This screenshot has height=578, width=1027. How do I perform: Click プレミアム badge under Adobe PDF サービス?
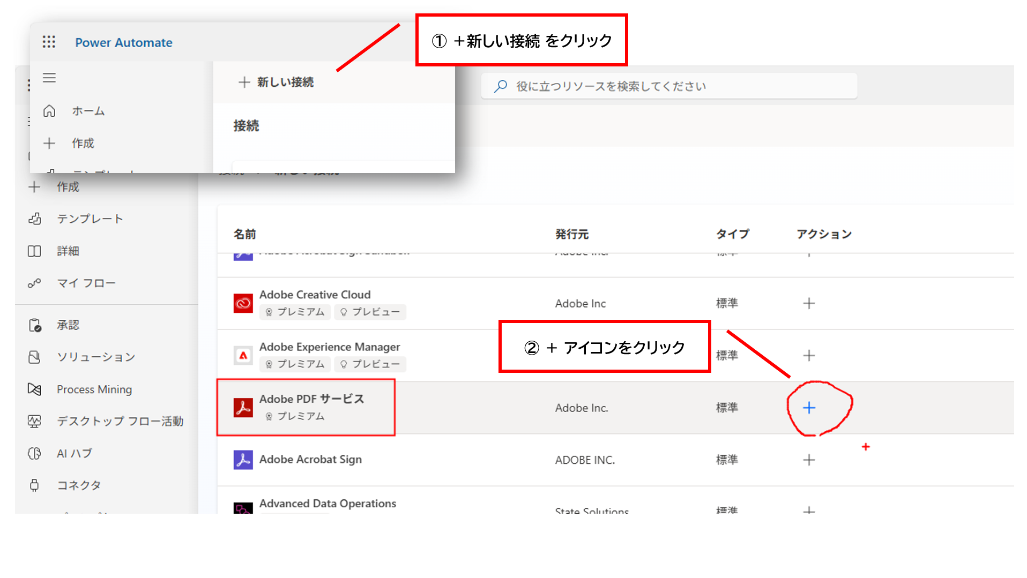(295, 416)
